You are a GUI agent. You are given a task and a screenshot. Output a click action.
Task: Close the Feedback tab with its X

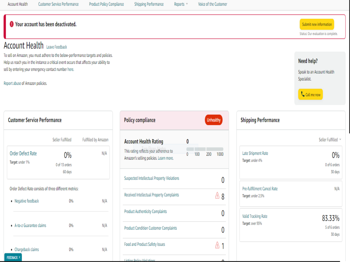[x=19, y=257]
